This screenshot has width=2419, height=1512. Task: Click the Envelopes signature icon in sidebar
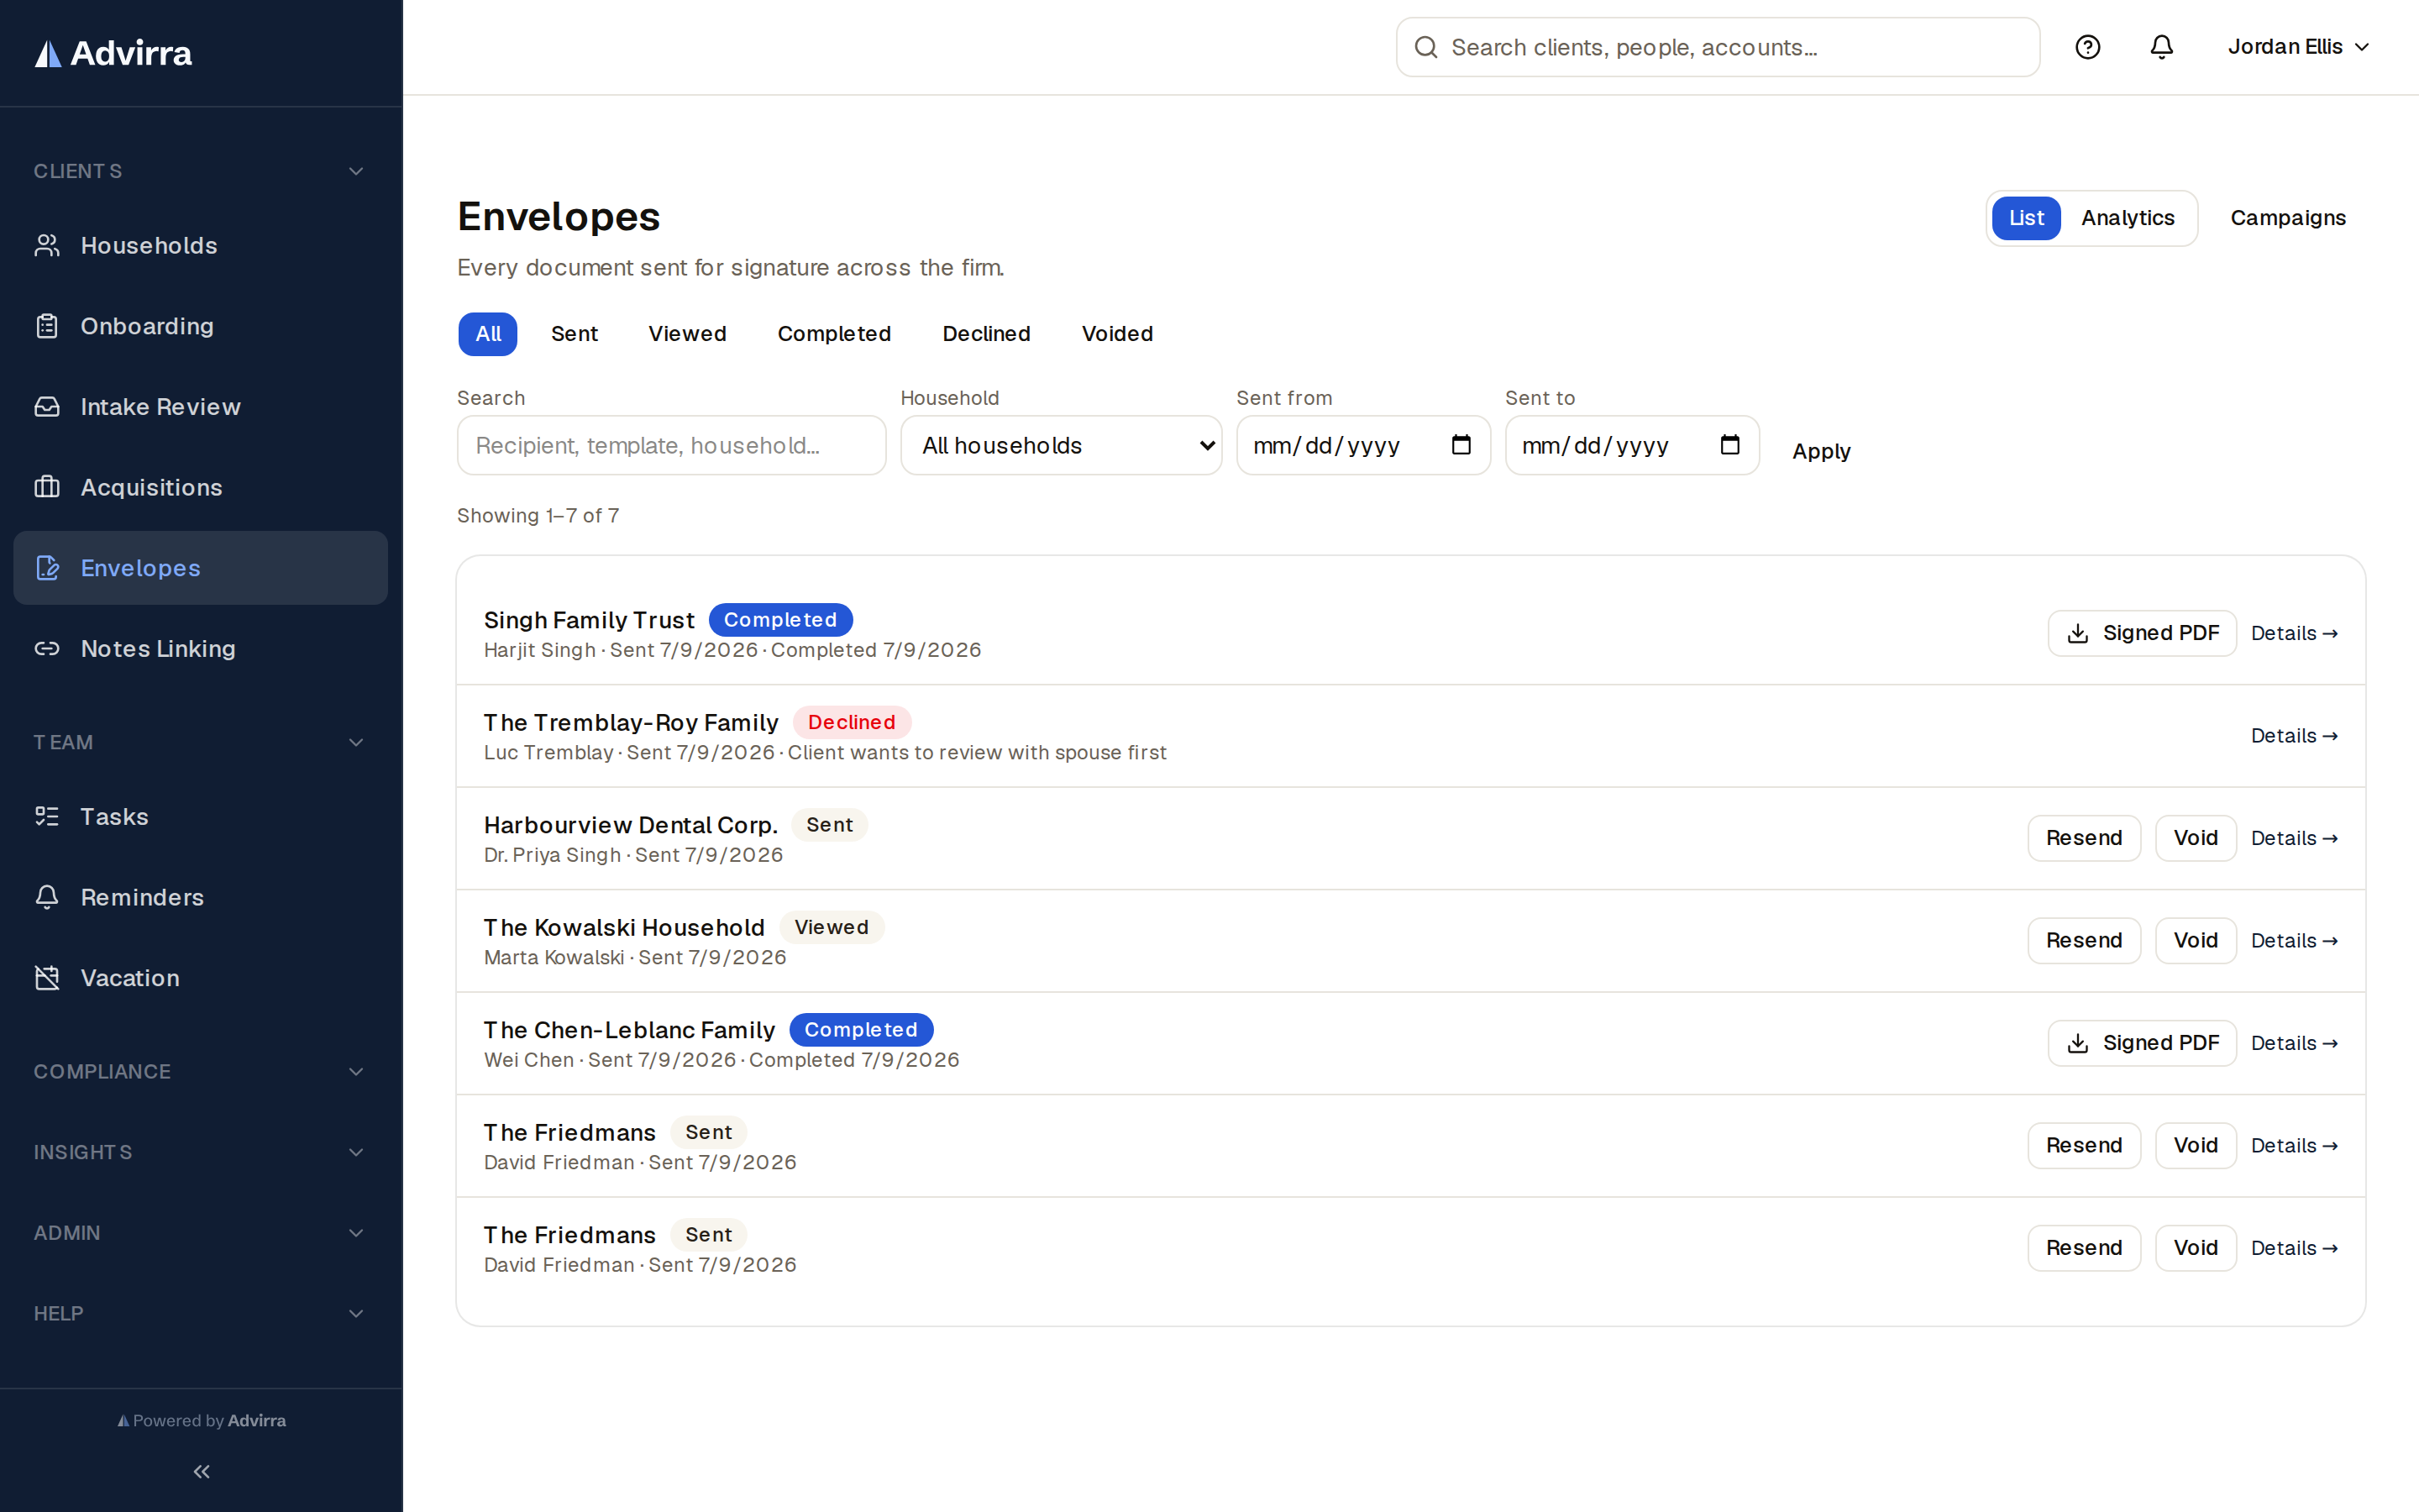coord(47,568)
